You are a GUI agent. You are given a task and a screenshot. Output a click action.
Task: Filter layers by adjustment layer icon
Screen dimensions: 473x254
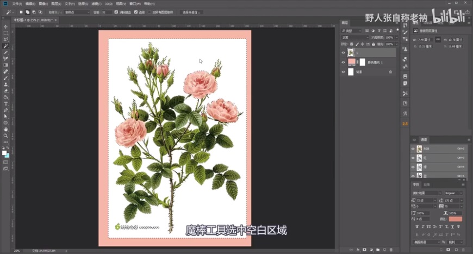[x=373, y=31]
